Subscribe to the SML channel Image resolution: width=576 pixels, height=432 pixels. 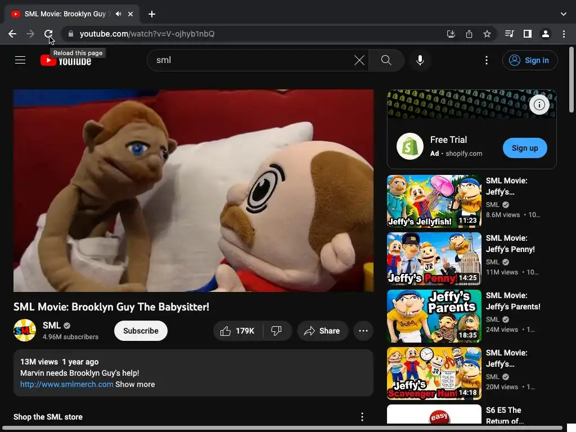(141, 331)
